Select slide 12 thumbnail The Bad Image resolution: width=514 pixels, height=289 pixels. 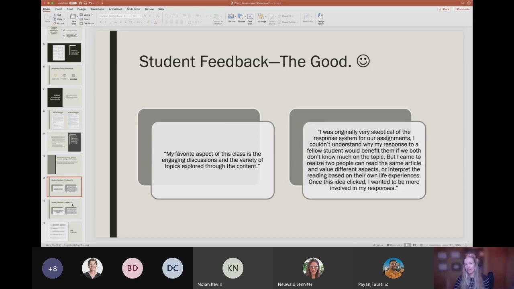[64, 209]
